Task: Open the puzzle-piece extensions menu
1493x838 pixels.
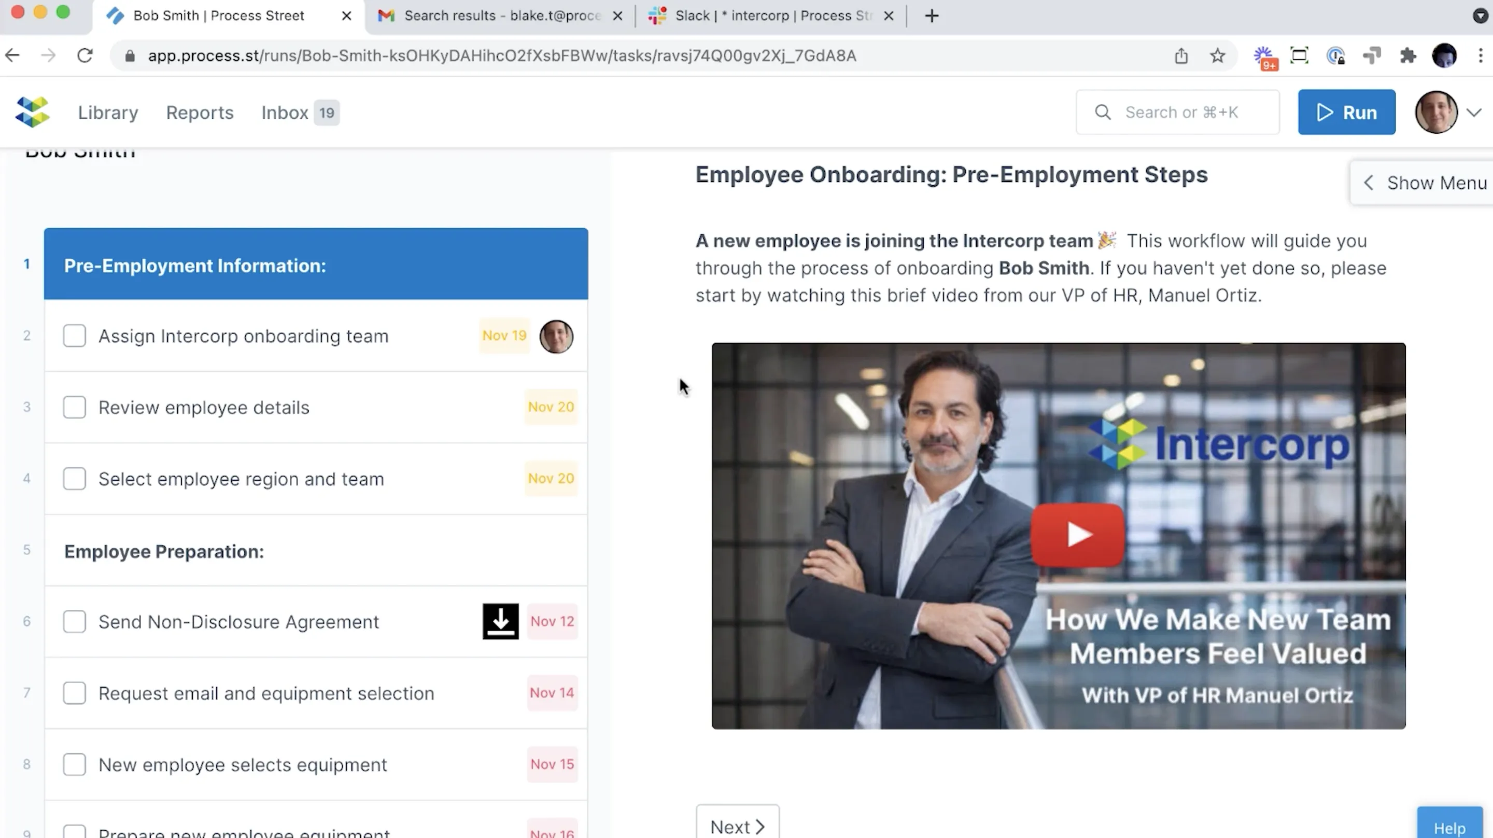Action: [1408, 55]
